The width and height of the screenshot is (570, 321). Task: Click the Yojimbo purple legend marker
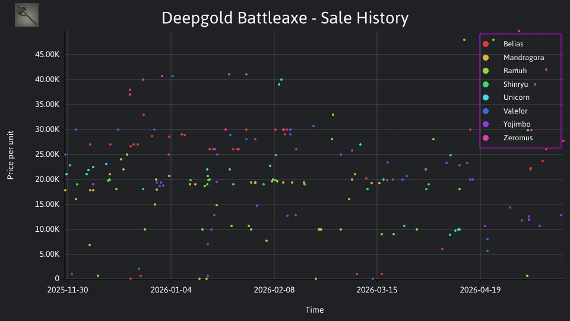pos(486,124)
